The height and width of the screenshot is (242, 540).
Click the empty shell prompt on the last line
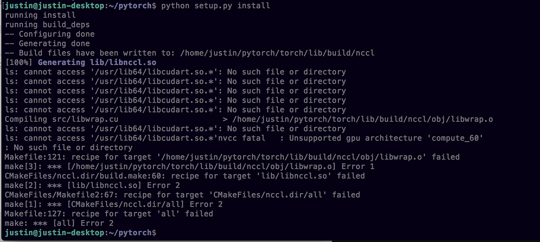[x=162, y=232]
